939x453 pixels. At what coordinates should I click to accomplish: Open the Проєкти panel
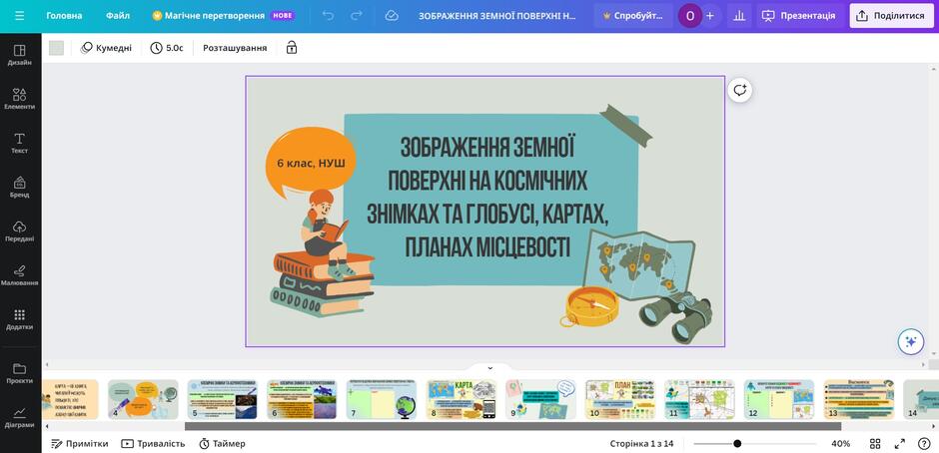(20, 373)
